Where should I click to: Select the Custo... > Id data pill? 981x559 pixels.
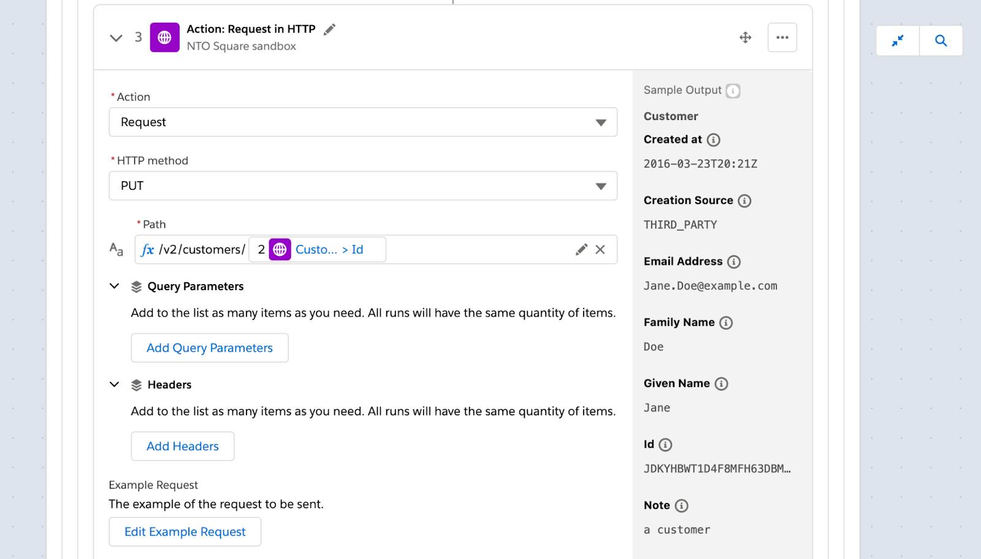317,249
